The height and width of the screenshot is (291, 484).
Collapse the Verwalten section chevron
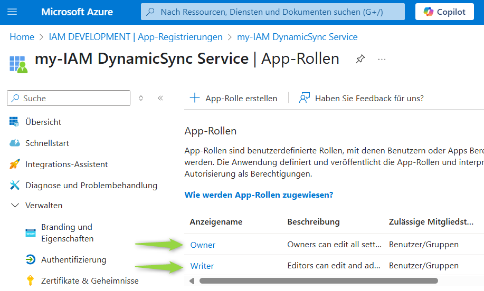coord(15,205)
